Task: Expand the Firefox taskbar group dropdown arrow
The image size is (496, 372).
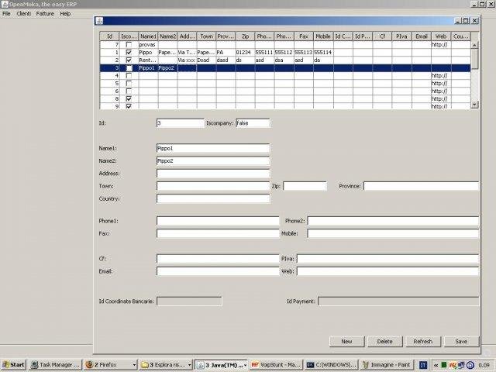Action: pyautogui.click(x=134, y=365)
